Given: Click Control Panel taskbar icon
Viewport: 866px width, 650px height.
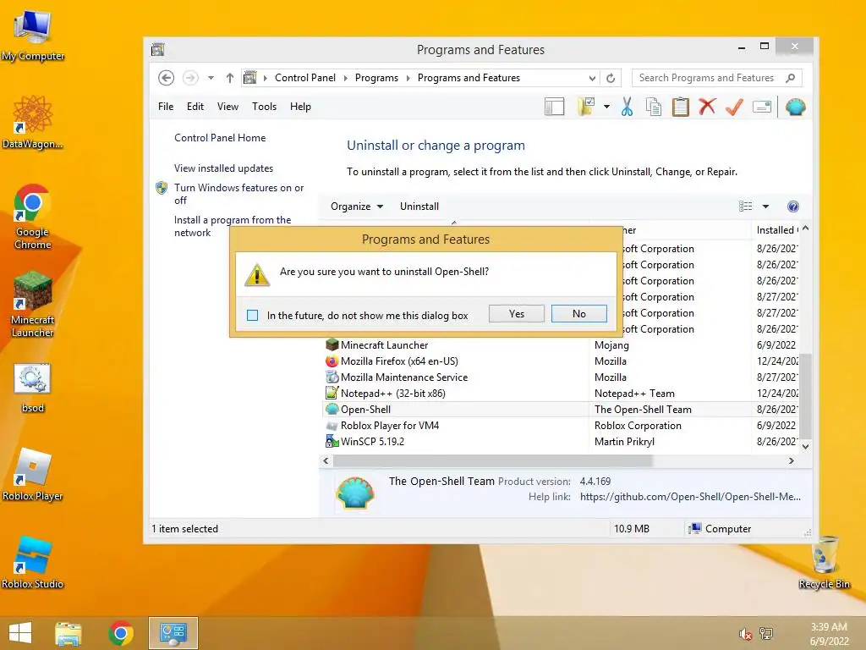Looking at the screenshot, I should (x=173, y=633).
